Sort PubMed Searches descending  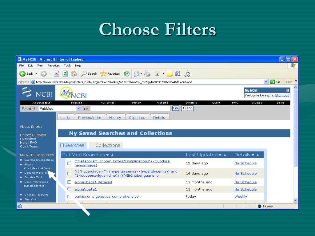[107, 155]
